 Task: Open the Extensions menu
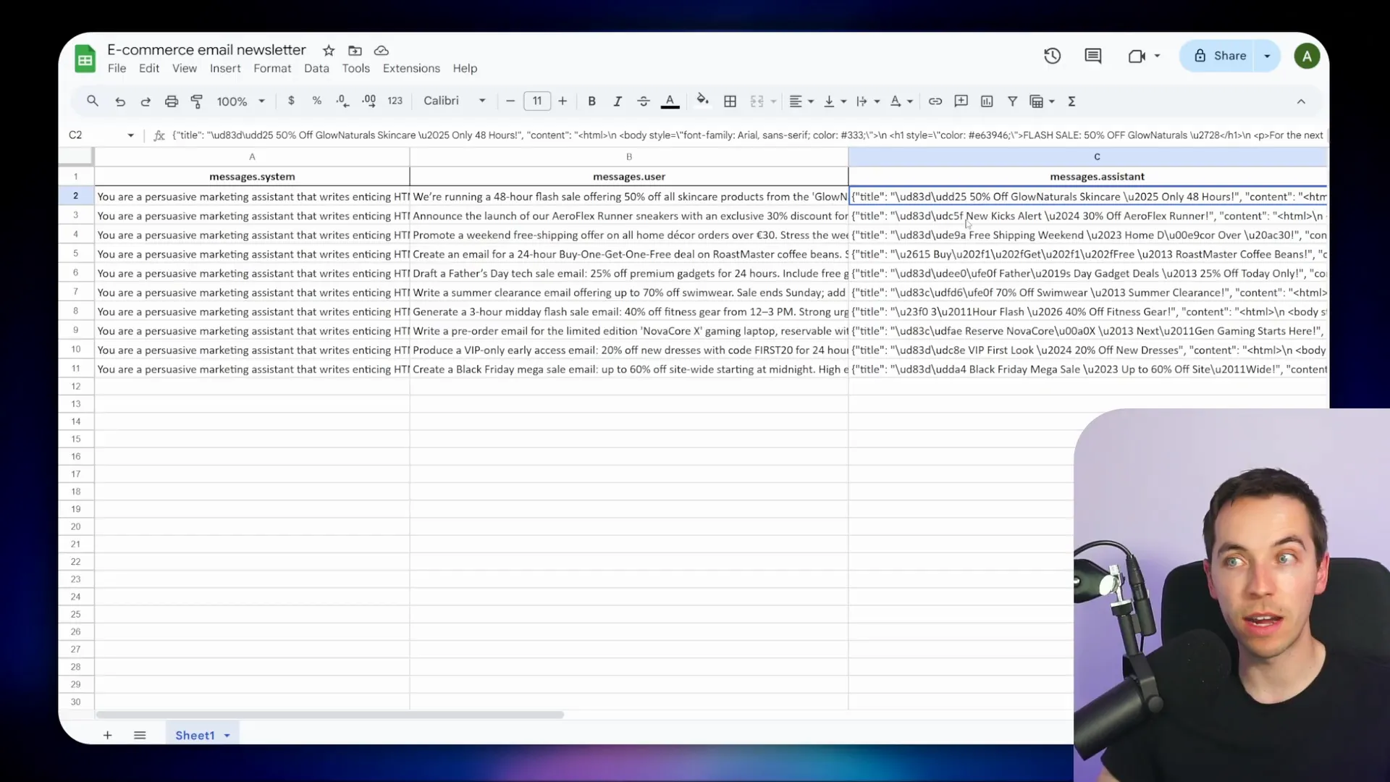click(411, 68)
